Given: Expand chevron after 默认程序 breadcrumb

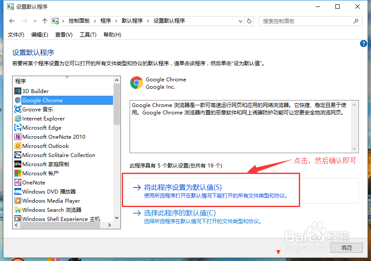Looking at the screenshot, I should [x=148, y=21].
